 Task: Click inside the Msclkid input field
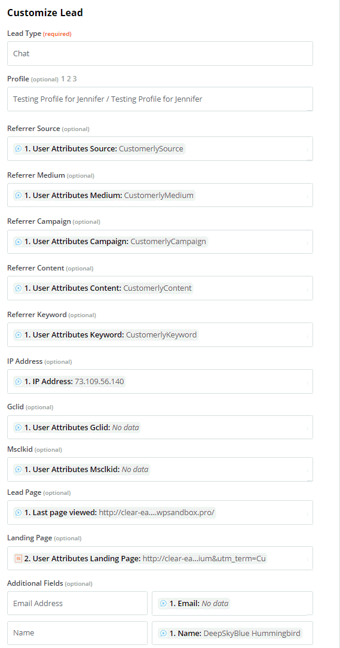point(160,469)
